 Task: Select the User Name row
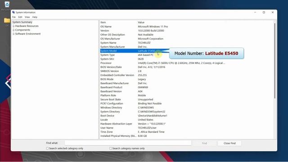coord(186,128)
